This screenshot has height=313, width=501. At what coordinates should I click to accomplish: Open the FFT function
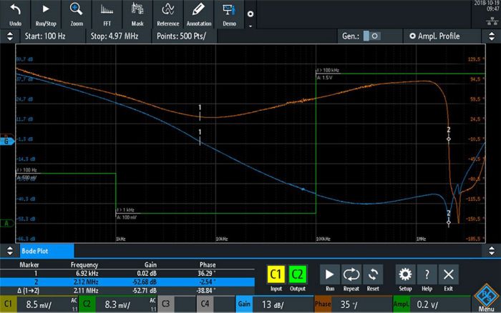(x=107, y=14)
